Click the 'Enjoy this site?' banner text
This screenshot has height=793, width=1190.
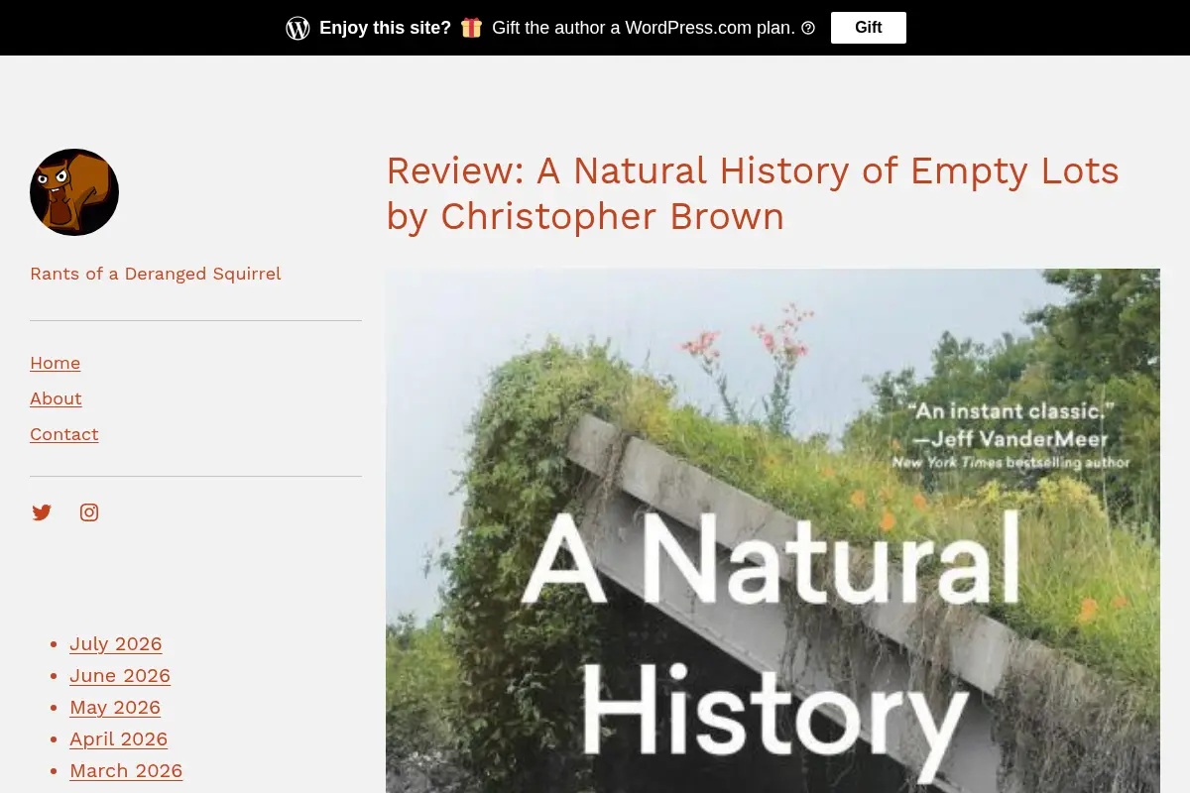tap(385, 28)
